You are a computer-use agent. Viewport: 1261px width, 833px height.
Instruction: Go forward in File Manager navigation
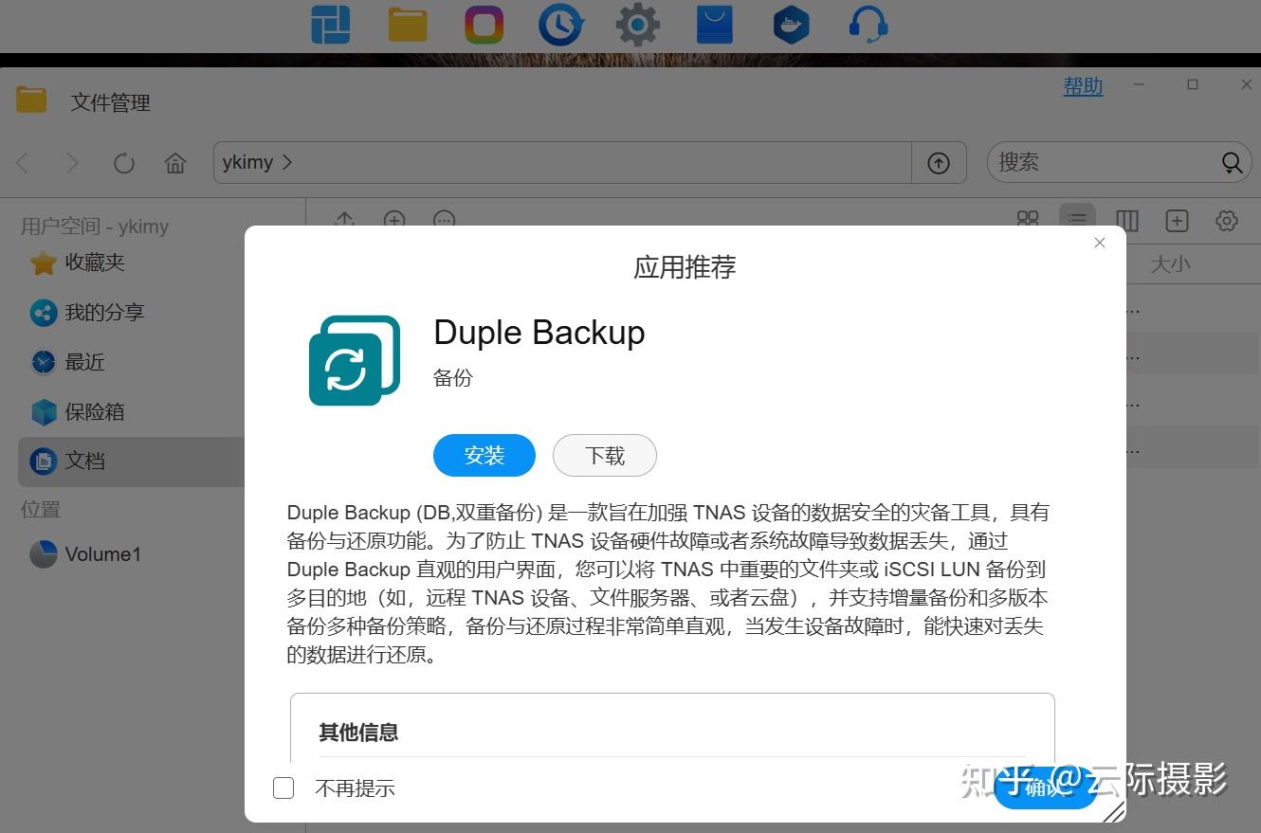72,163
